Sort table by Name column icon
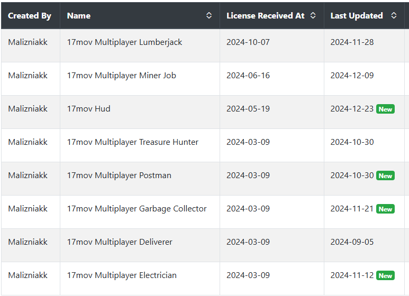Viewport: 409px width, 296px height. [209, 15]
